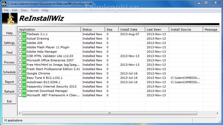Click green icon next to Adobe Help Manager

pos(24,52)
